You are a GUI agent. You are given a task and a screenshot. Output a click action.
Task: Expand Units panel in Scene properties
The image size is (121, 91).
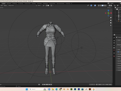119,50
